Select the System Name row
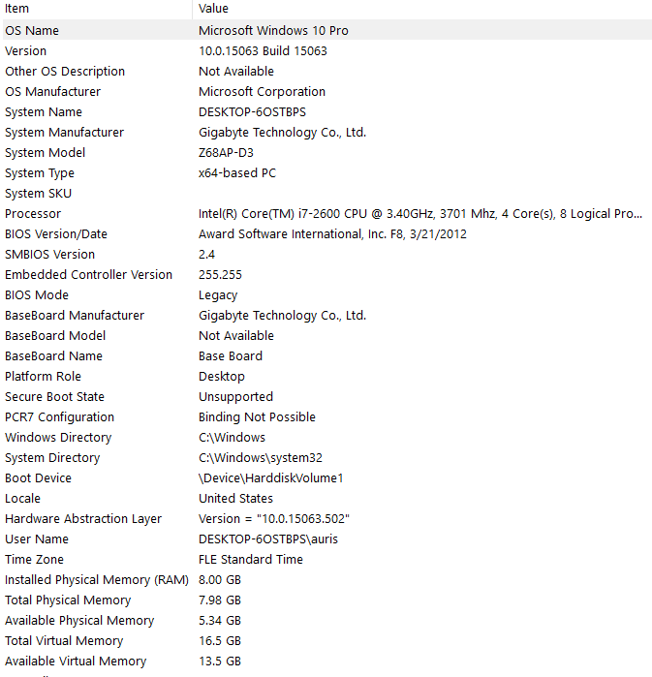Viewport: 652px width, 677px height. click(x=327, y=111)
